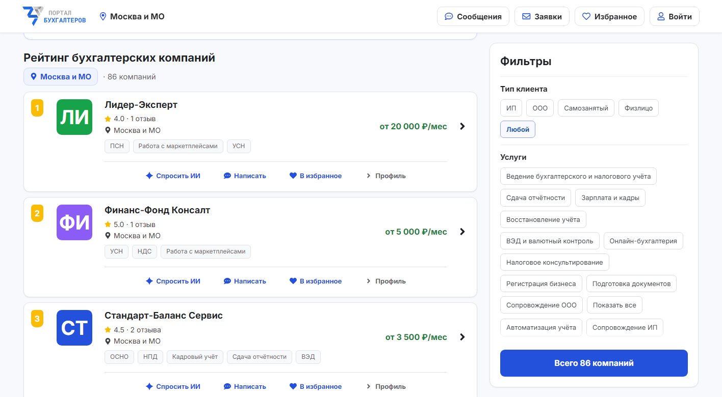722x397 pixels.
Task: Filter by Регистрация бизнеса service
Action: point(541,283)
